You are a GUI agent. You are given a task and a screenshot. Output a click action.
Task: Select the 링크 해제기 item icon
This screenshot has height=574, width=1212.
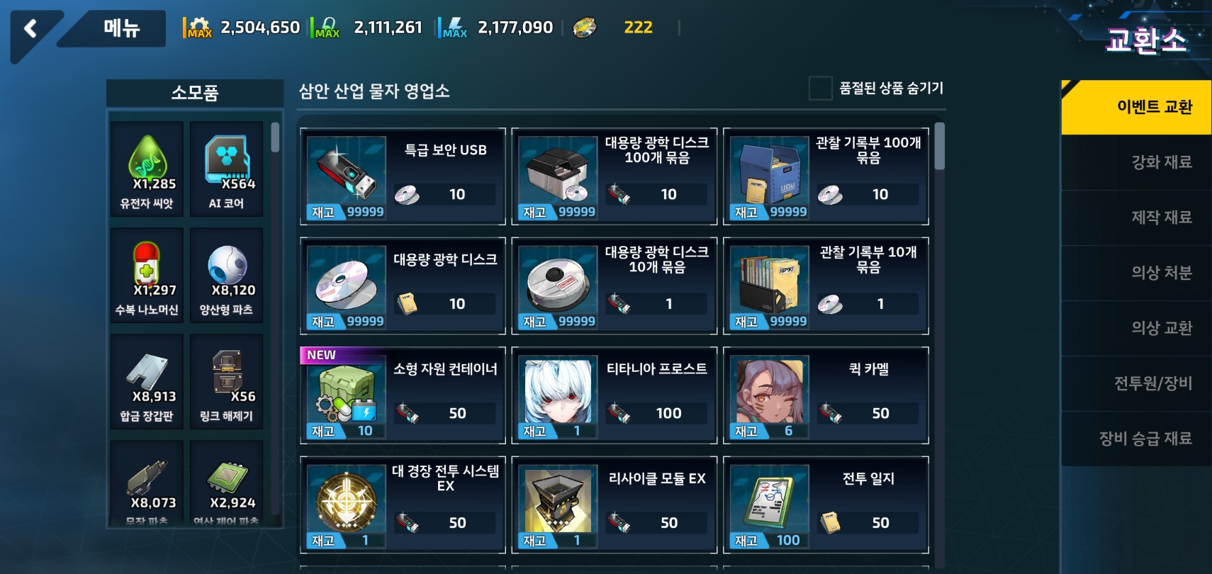[x=227, y=371]
